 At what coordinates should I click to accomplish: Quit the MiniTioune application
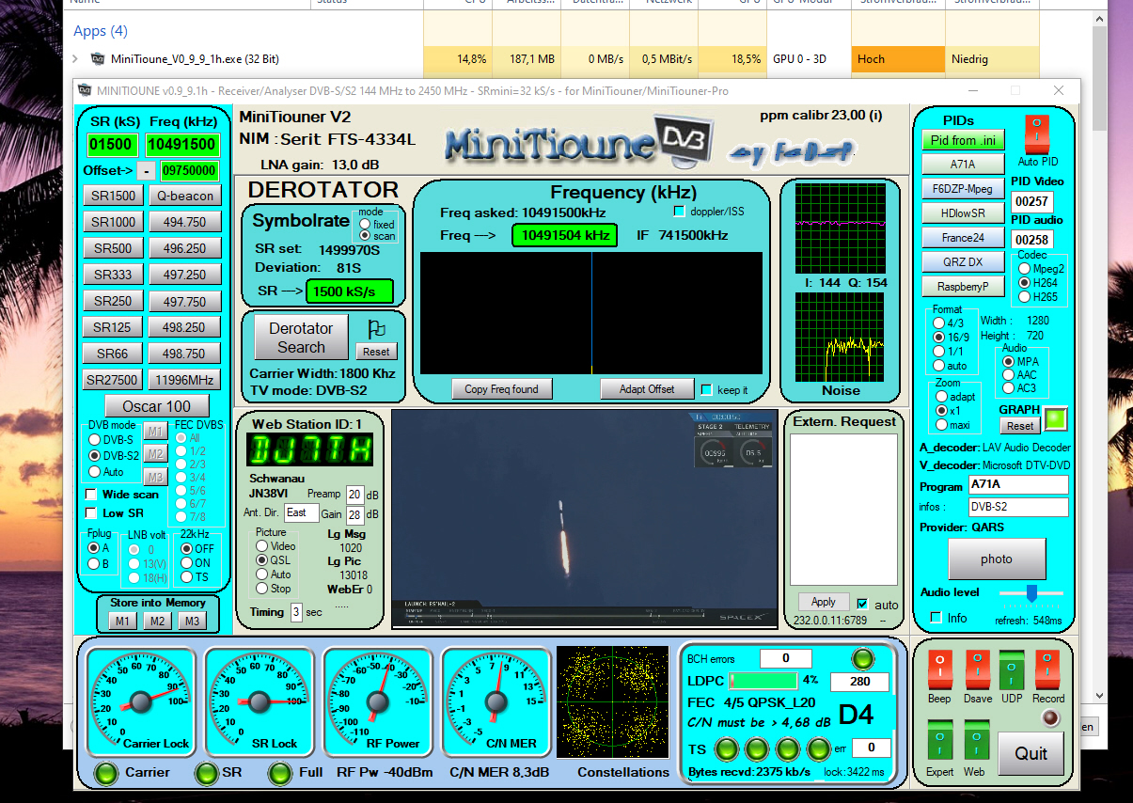(x=1031, y=753)
